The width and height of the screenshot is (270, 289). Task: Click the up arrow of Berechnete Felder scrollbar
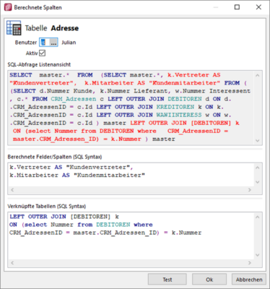257,168
